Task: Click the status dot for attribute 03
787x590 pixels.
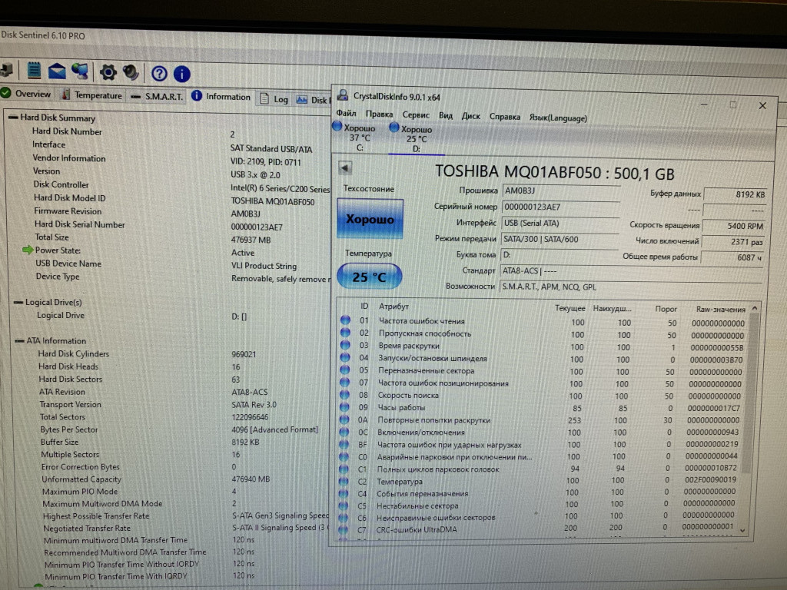Action: pos(345,345)
